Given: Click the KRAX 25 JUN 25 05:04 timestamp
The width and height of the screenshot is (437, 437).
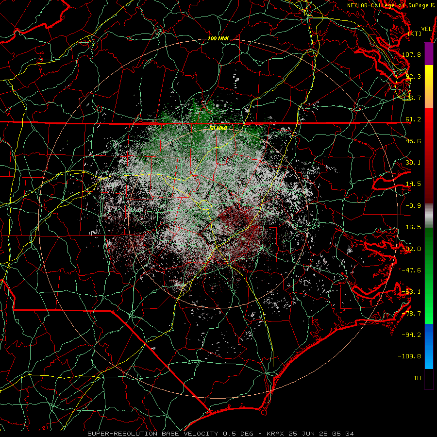Looking at the screenshot, I should click(x=310, y=434).
